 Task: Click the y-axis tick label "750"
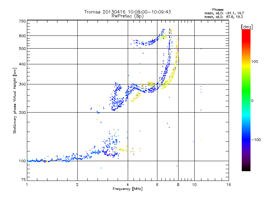pos(22,21)
